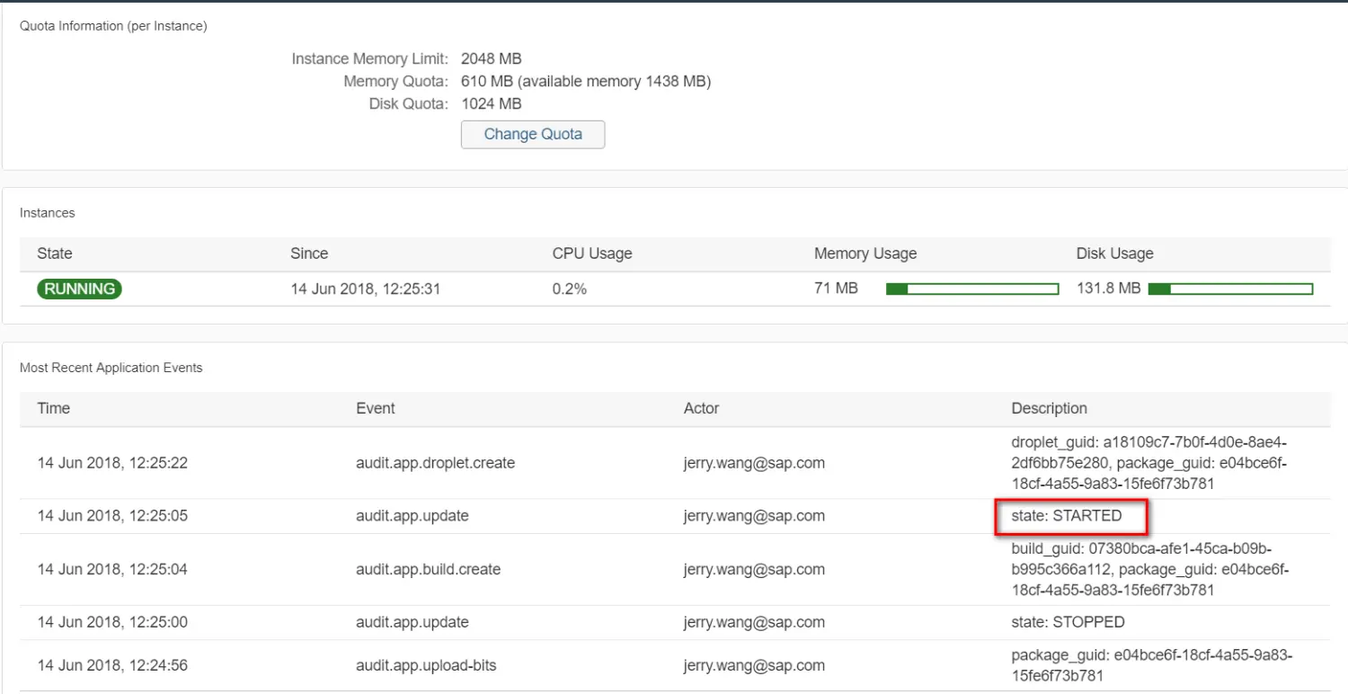This screenshot has height=694, width=1348.
Task: Click the Change Quota button
Action: 533,134
